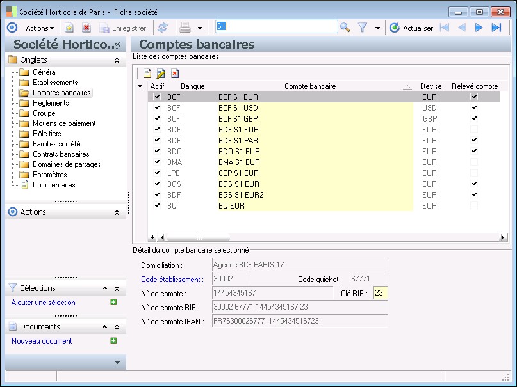This screenshot has height=387, width=517.
Task: Open the Règlements tab item
Action: pyautogui.click(x=51, y=103)
